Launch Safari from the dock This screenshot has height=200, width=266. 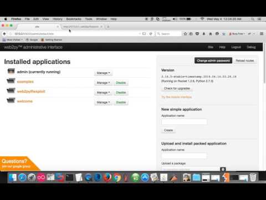click(x=22, y=178)
